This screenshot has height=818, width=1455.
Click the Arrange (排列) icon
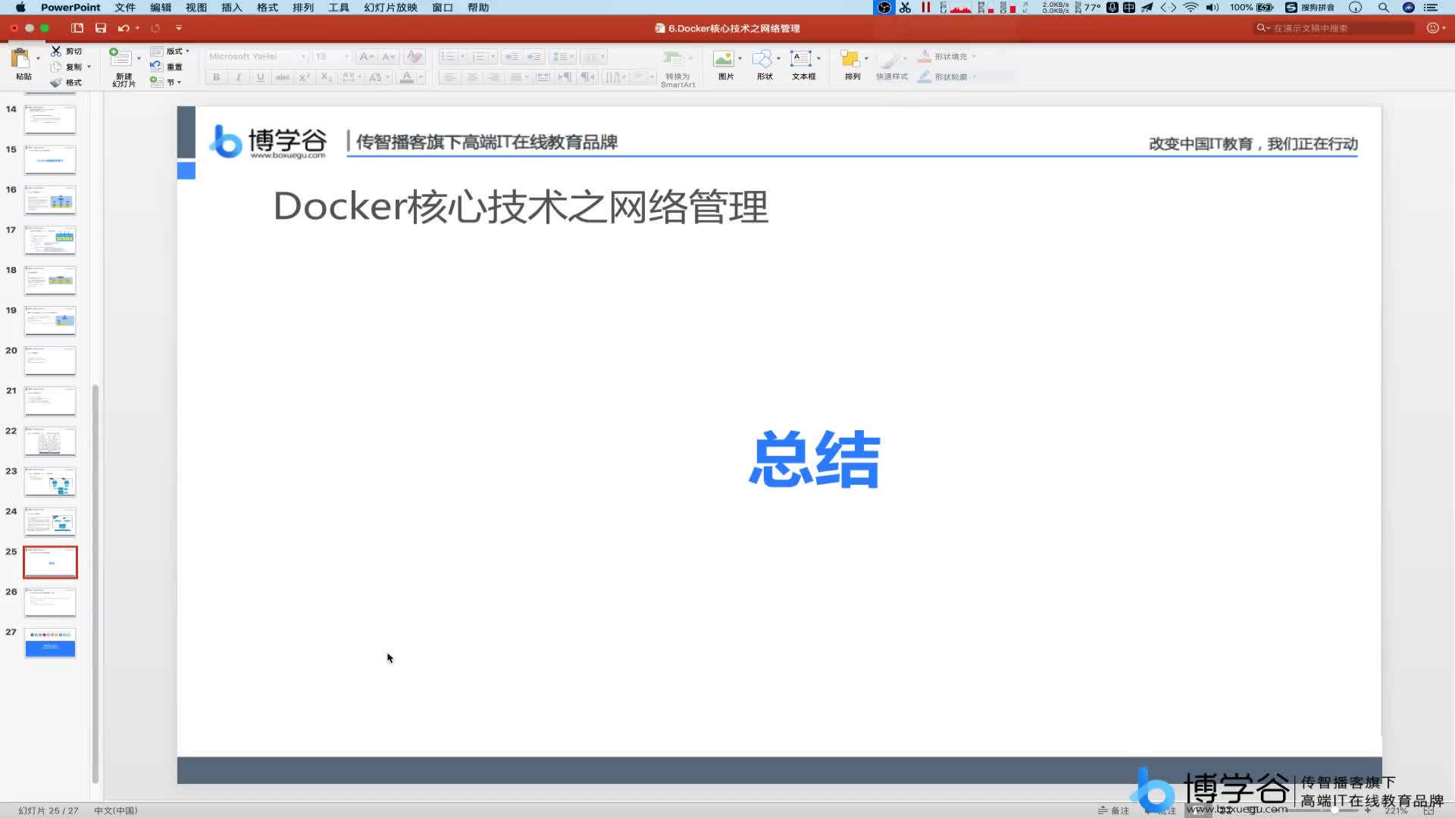click(x=850, y=58)
